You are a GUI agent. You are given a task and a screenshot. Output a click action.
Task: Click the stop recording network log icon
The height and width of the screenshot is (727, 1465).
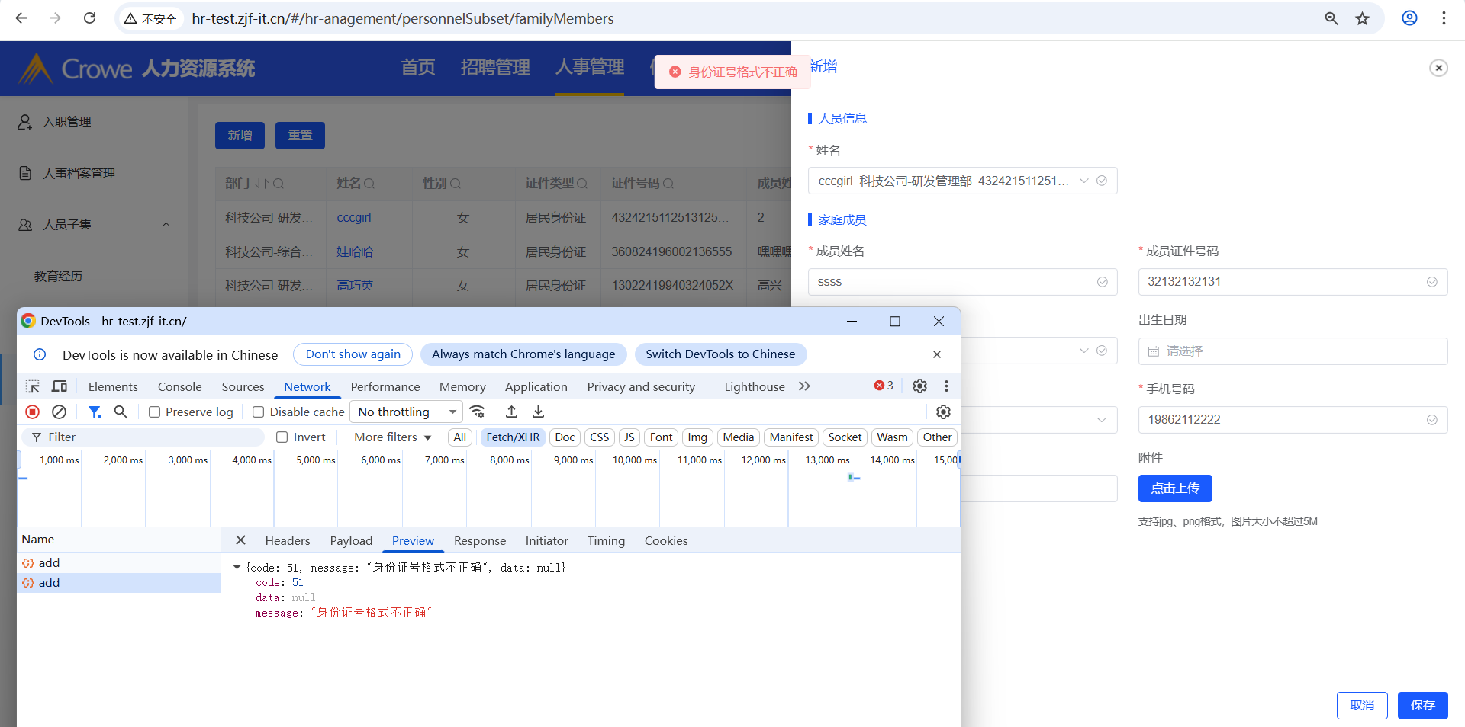point(32,412)
